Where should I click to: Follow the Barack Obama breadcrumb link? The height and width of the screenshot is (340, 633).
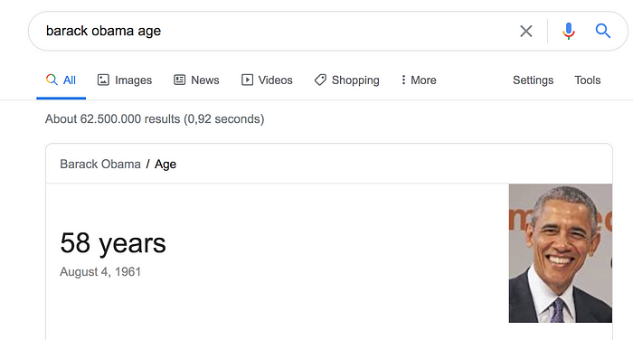[x=100, y=164]
